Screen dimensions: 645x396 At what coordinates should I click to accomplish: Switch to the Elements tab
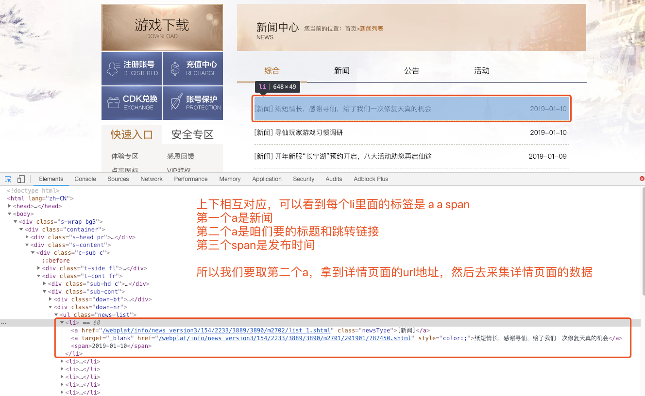click(x=51, y=179)
